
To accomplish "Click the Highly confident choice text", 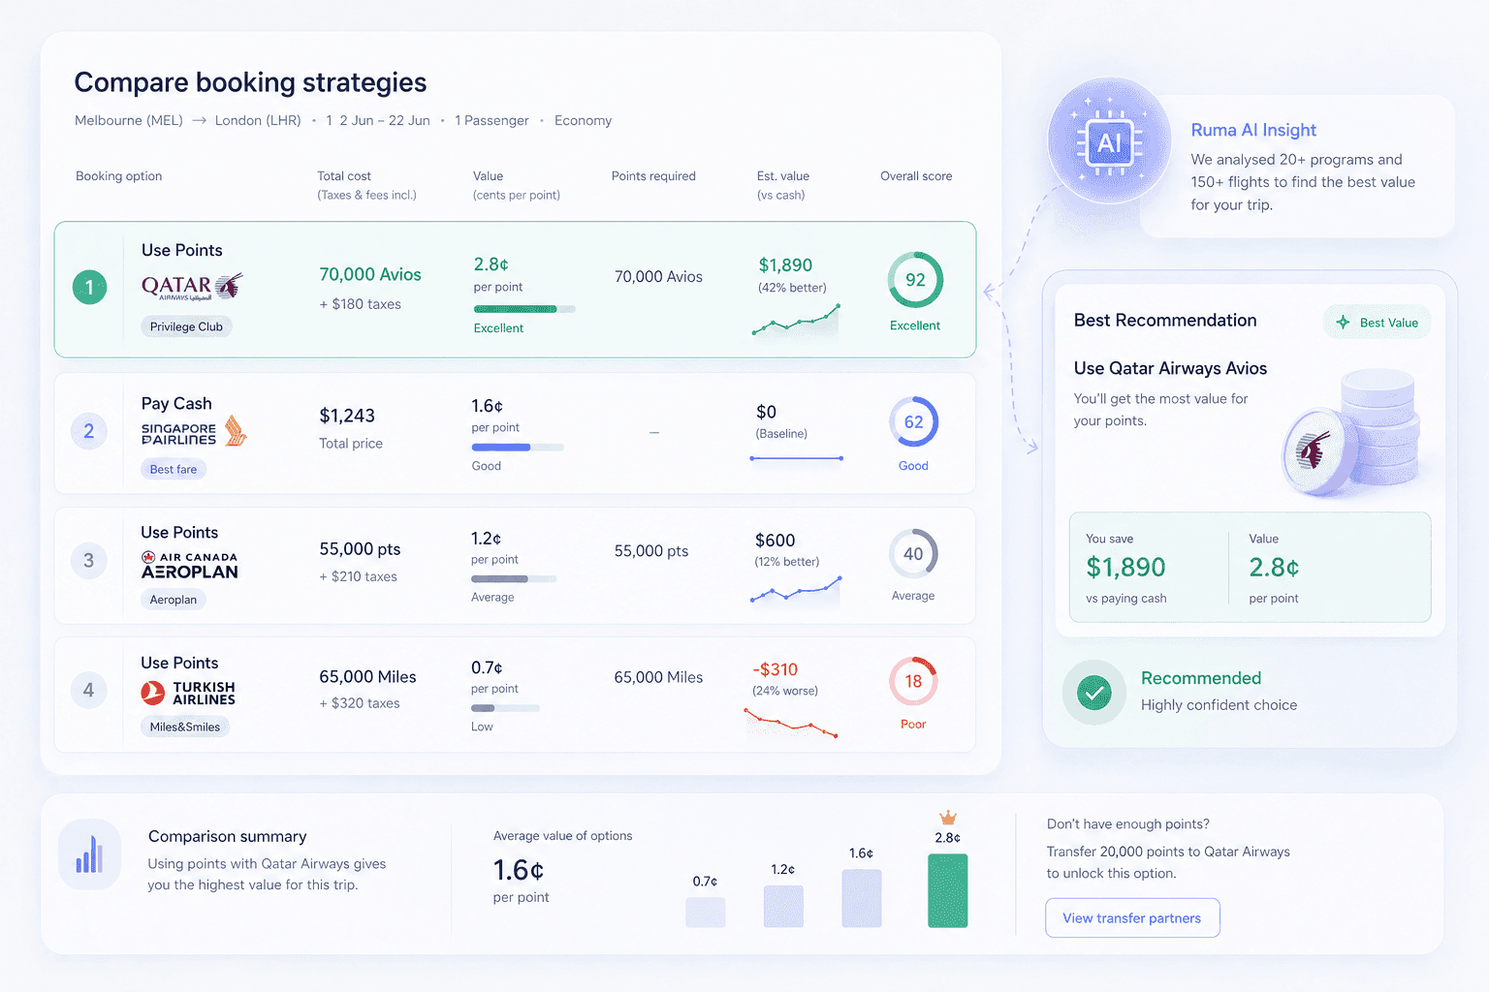I will 1219,705.
